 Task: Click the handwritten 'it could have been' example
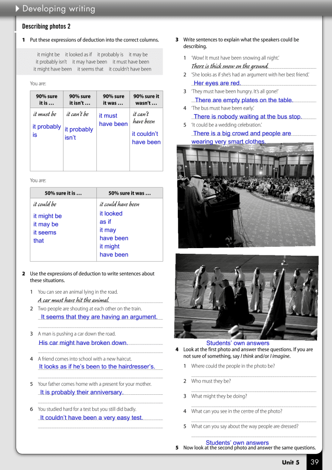point(119,204)
